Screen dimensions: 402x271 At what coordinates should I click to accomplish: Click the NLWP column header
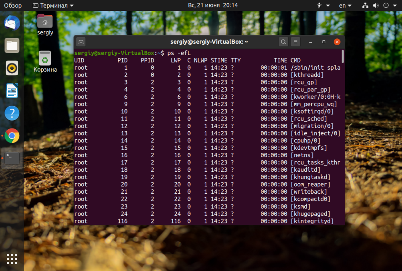pos(200,60)
